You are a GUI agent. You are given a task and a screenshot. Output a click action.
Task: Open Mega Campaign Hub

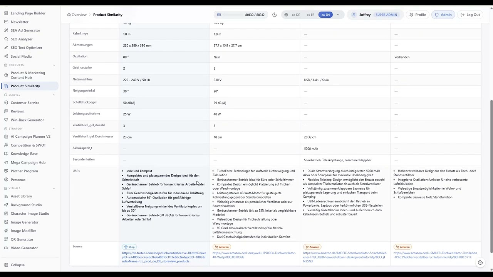click(28, 163)
